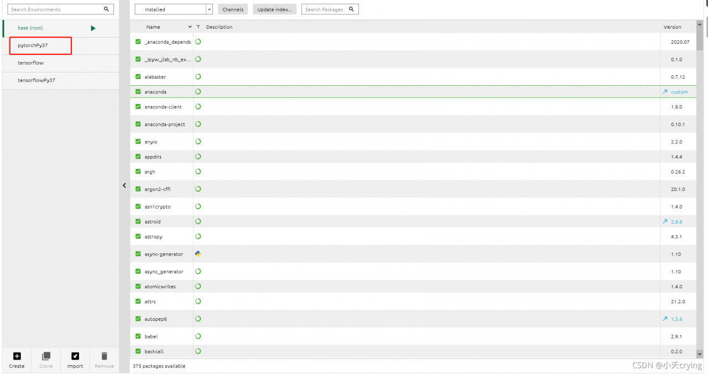The image size is (708, 374).
Task: Click the green circle icon for astropy
Action: click(x=198, y=236)
